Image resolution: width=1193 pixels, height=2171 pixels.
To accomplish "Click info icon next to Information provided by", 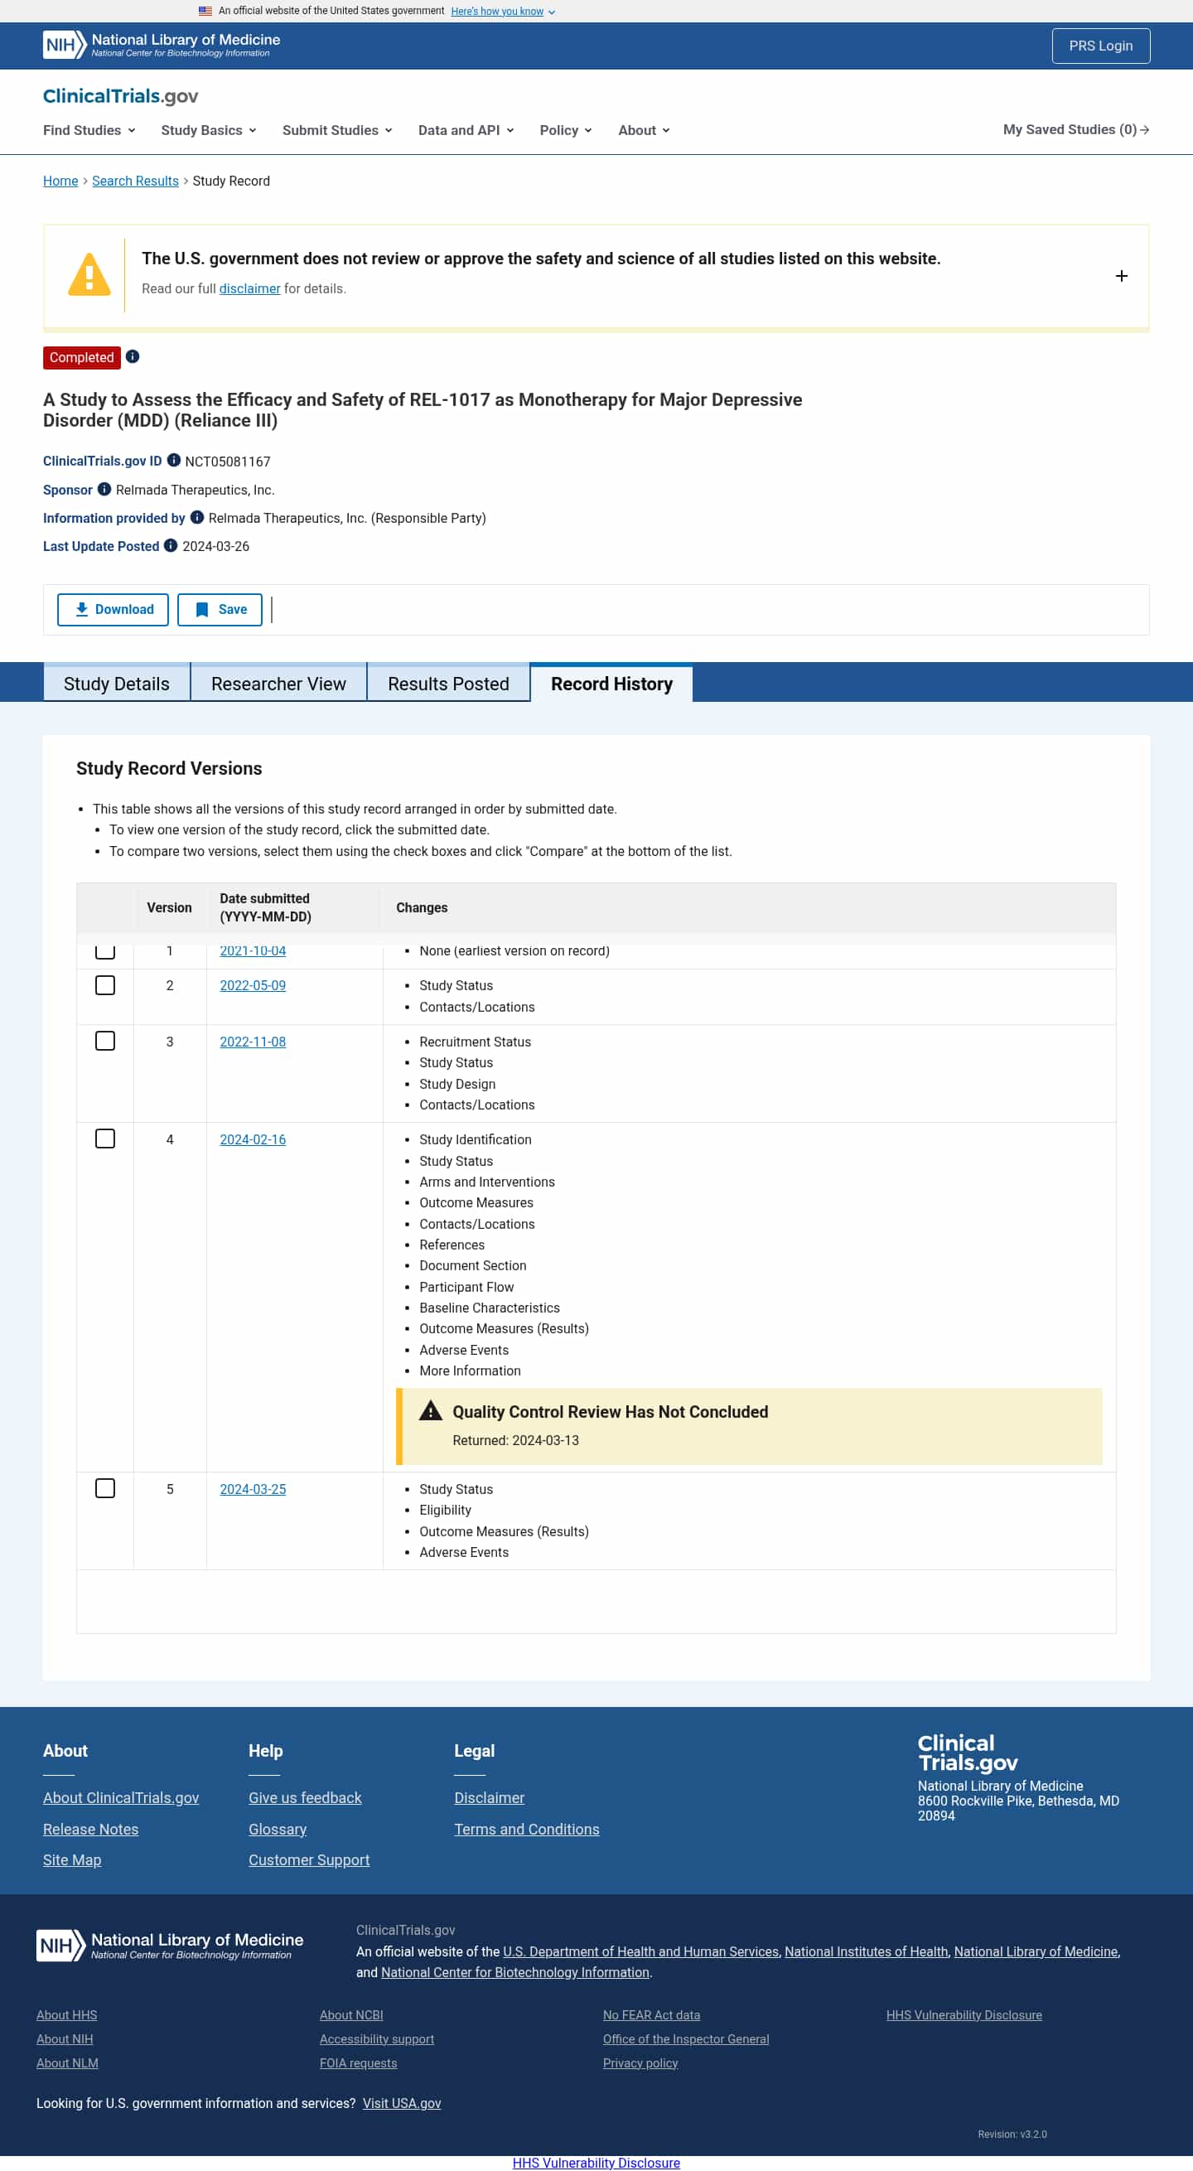I will (x=197, y=517).
